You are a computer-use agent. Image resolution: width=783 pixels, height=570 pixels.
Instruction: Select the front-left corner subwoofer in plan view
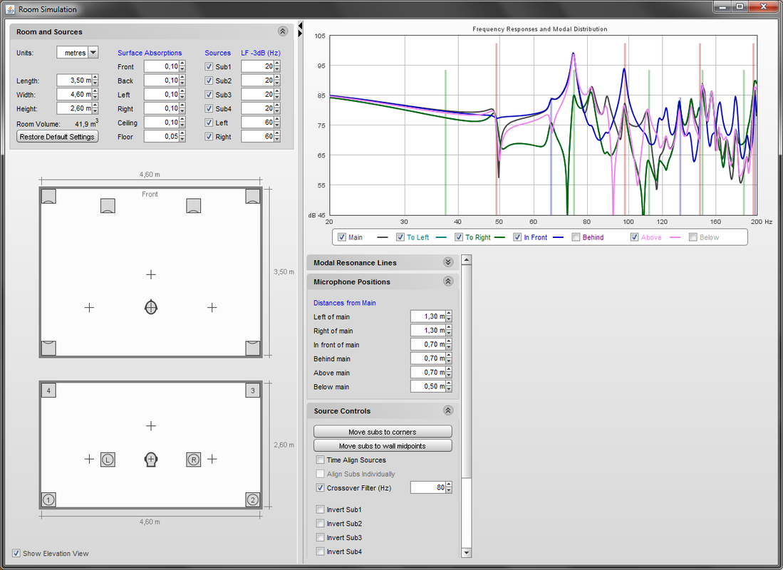(x=48, y=197)
